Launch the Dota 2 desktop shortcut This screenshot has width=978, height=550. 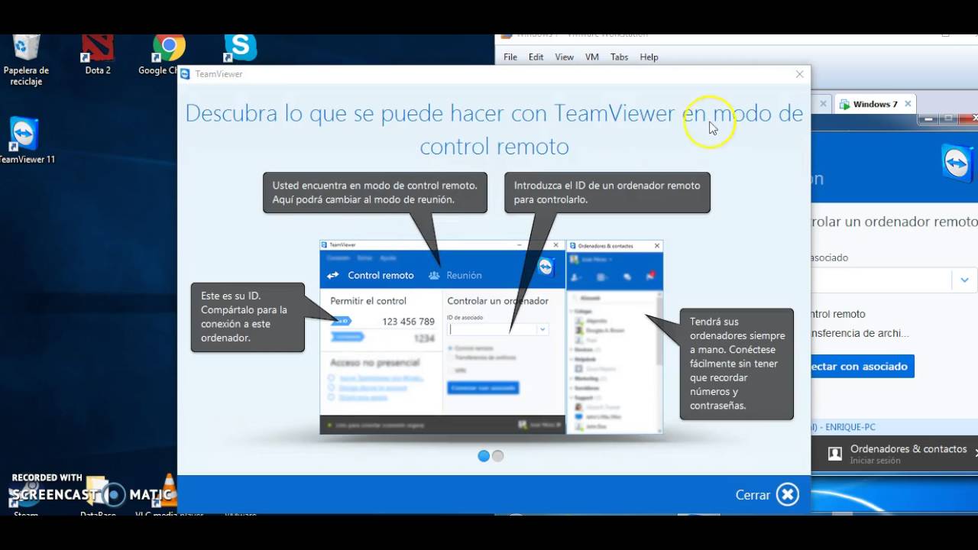tap(98, 55)
